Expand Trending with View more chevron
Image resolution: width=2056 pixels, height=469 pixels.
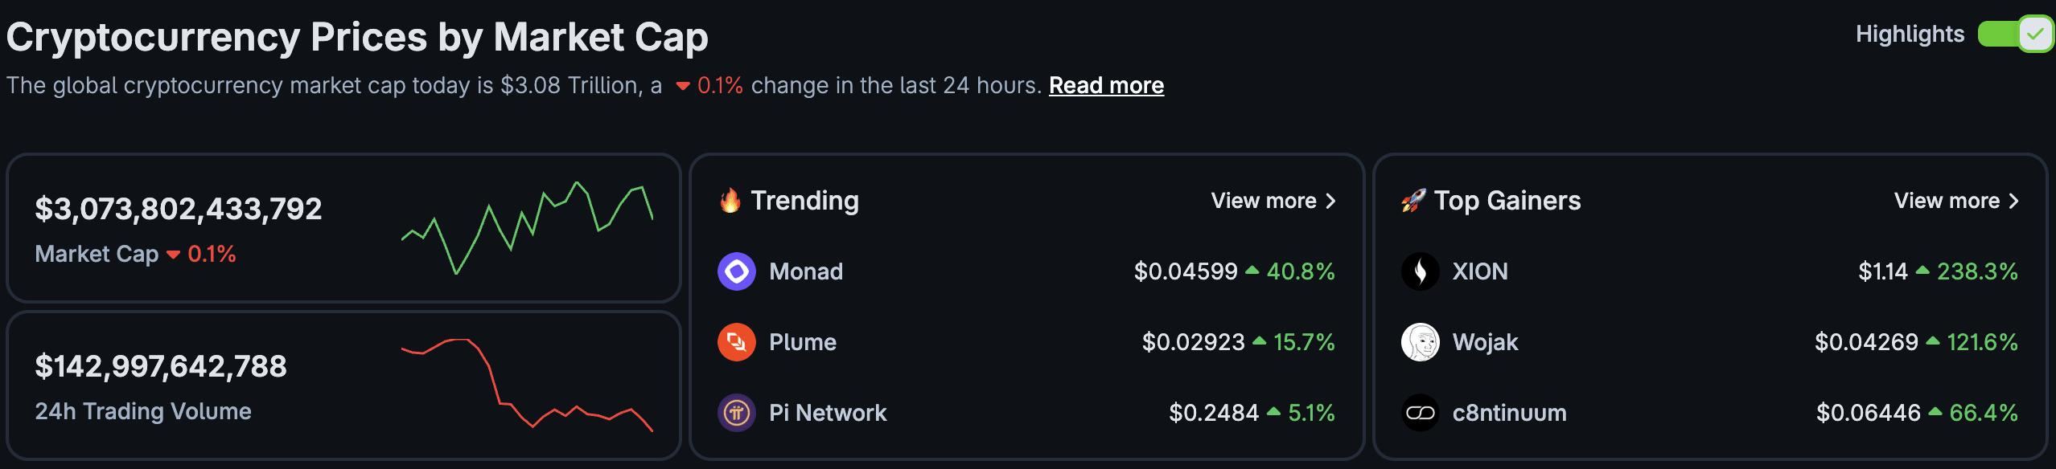1330,201
